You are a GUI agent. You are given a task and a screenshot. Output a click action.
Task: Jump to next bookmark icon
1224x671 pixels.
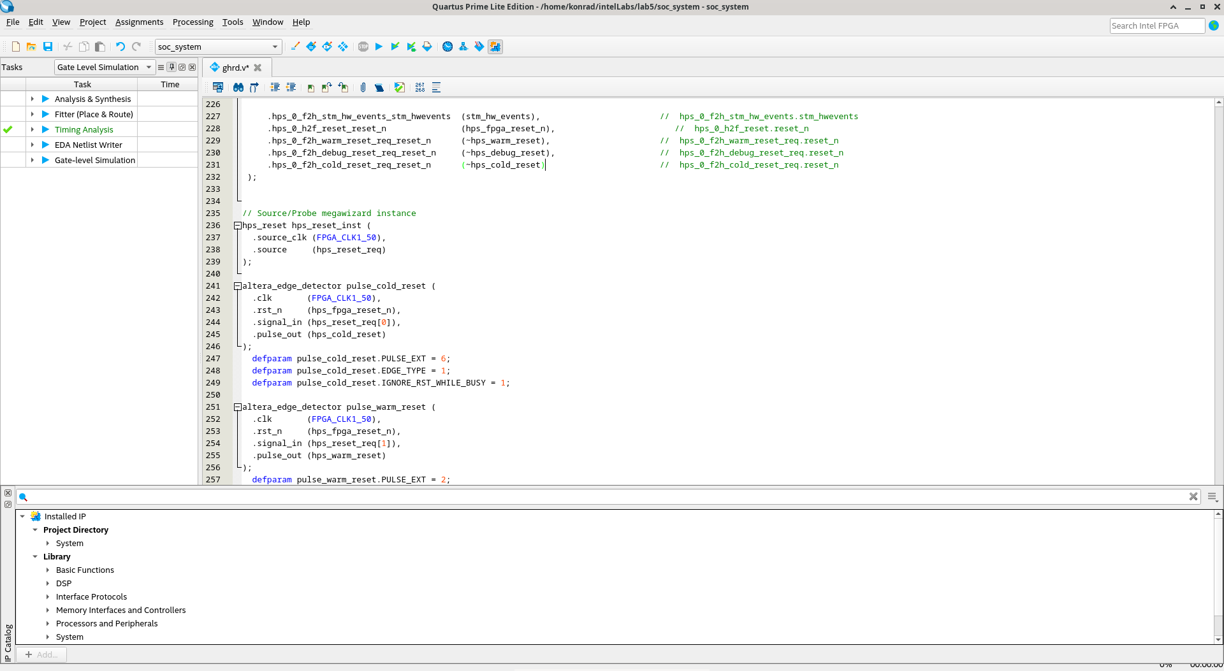[327, 87]
